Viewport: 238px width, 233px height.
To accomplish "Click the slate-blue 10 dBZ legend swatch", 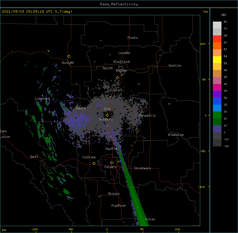I will [217, 129].
